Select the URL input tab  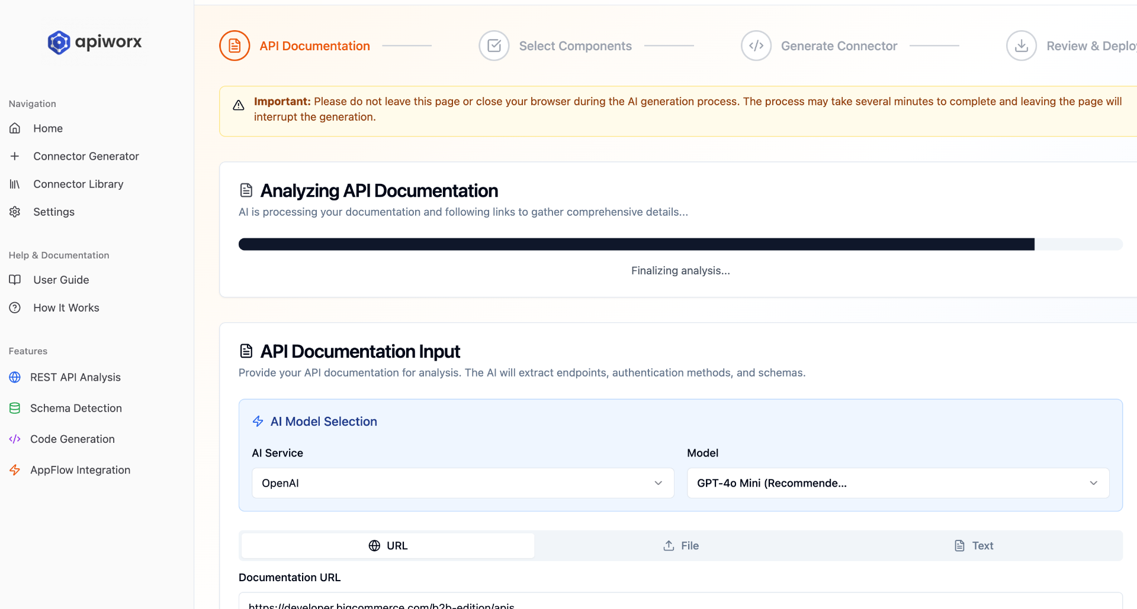click(387, 545)
